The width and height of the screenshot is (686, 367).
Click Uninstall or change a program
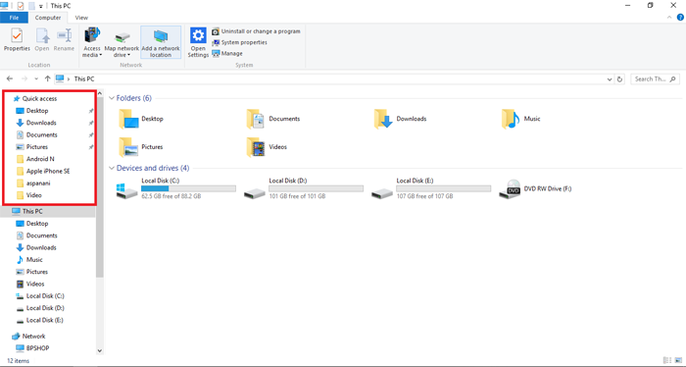[256, 31]
